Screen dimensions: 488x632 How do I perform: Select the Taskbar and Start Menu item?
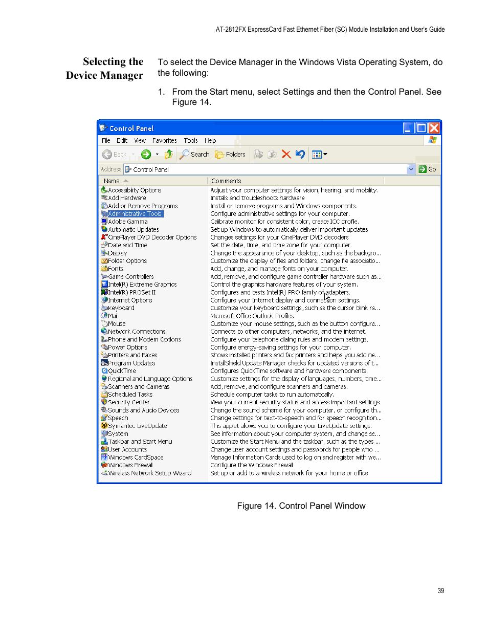[137, 442]
